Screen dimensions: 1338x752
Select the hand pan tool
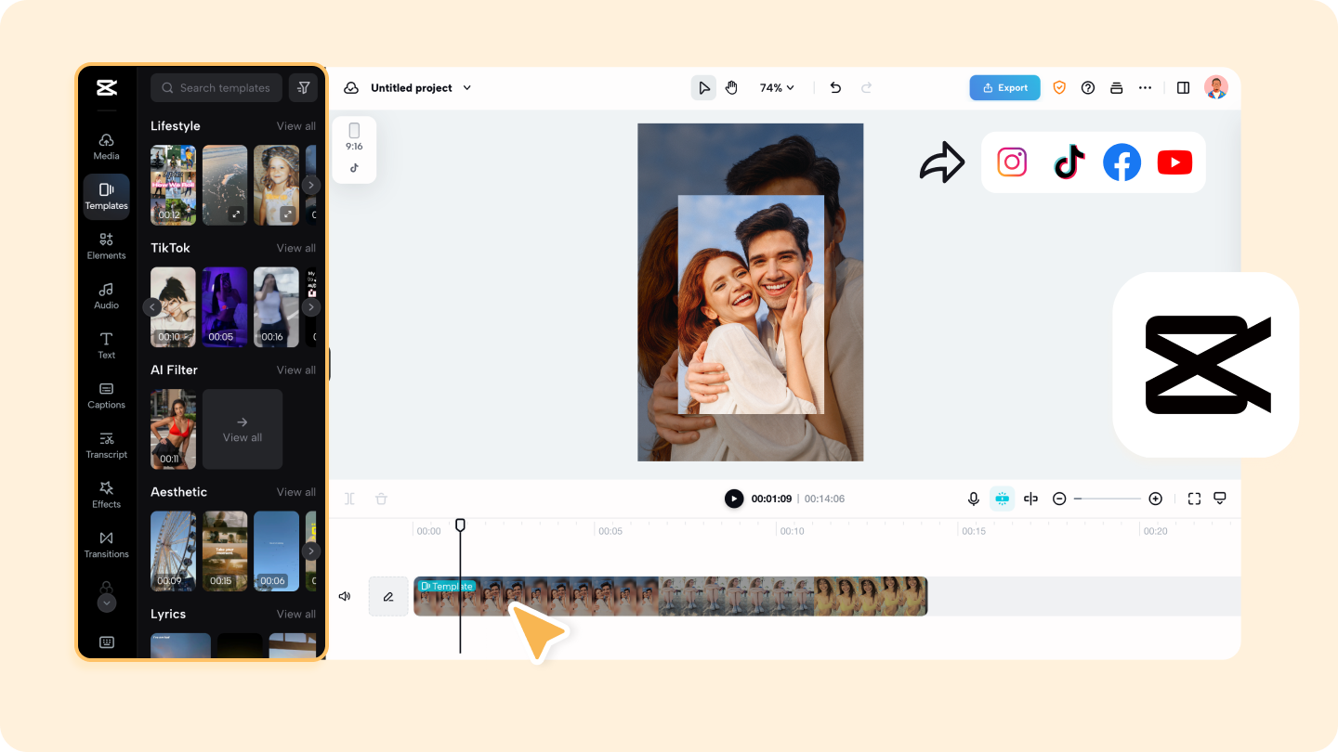[x=731, y=88]
